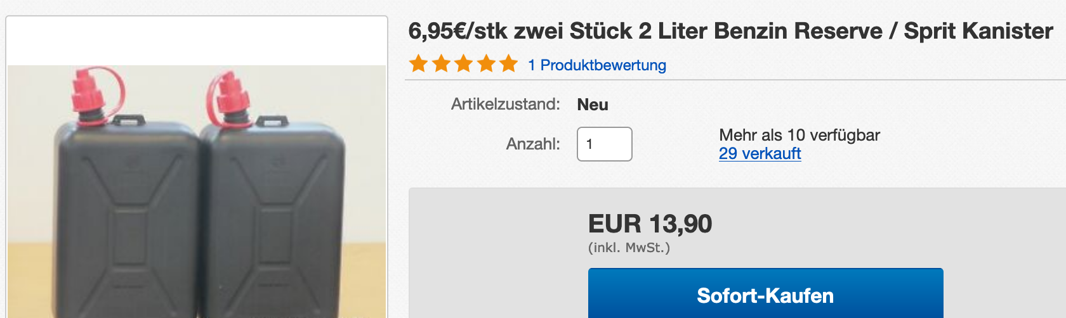This screenshot has height=318, width=1066.
Task: Click the fifth orange rating star
Action: tap(508, 64)
